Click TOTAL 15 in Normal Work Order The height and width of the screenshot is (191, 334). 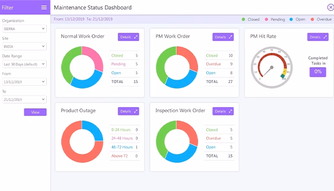pos(125,82)
